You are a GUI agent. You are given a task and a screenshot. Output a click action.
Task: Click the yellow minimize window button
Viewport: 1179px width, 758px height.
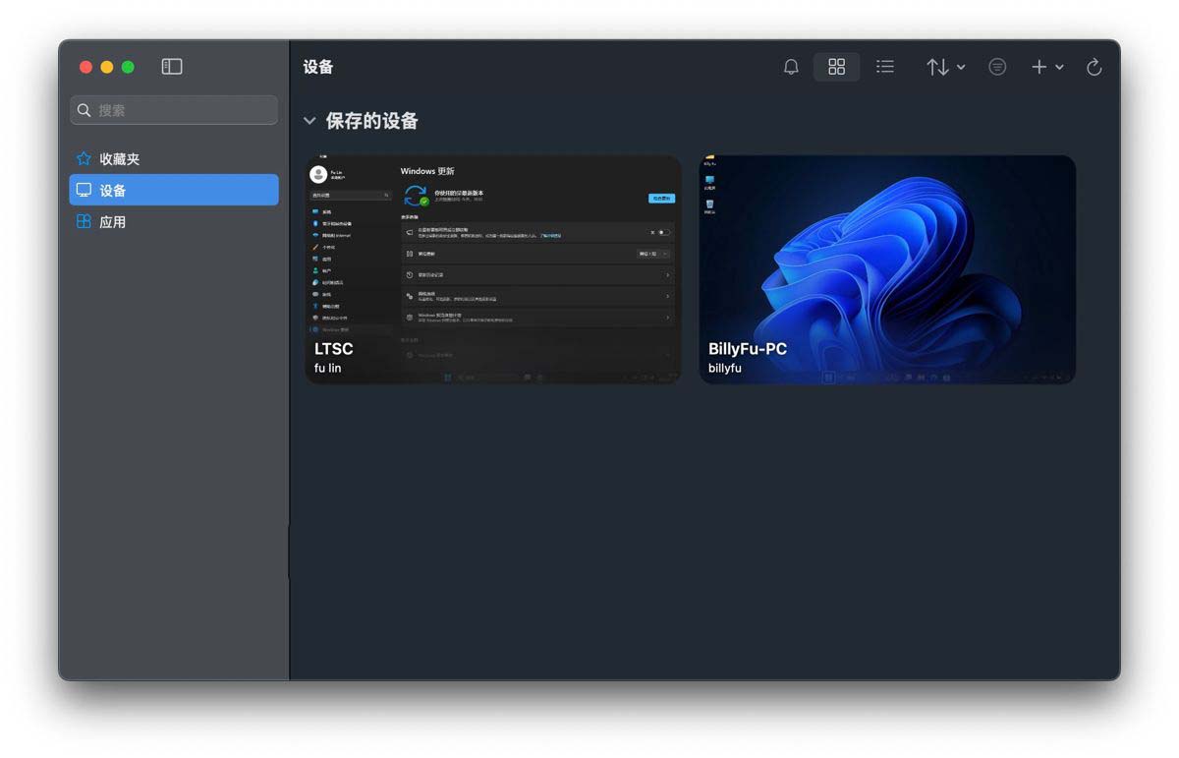coord(107,67)
